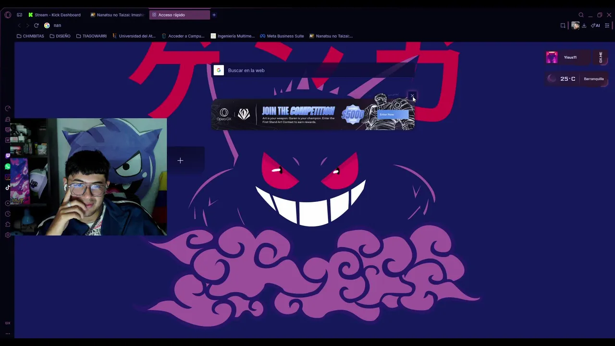This screenshot has height=346, width=615.
Task: Add a new Speed Dial site tile
Action: click(x=180, y=161)
